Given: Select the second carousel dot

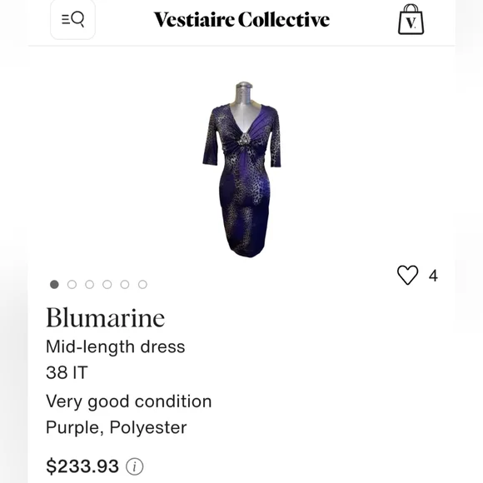Looking at the screenshot, I should [72, 284].
